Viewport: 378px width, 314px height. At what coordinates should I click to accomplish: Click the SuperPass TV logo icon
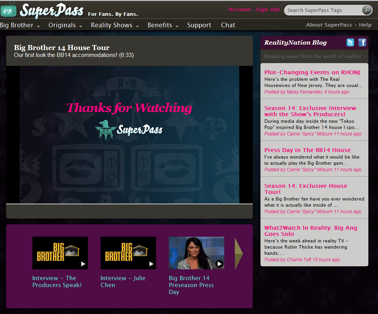[8, 10]
